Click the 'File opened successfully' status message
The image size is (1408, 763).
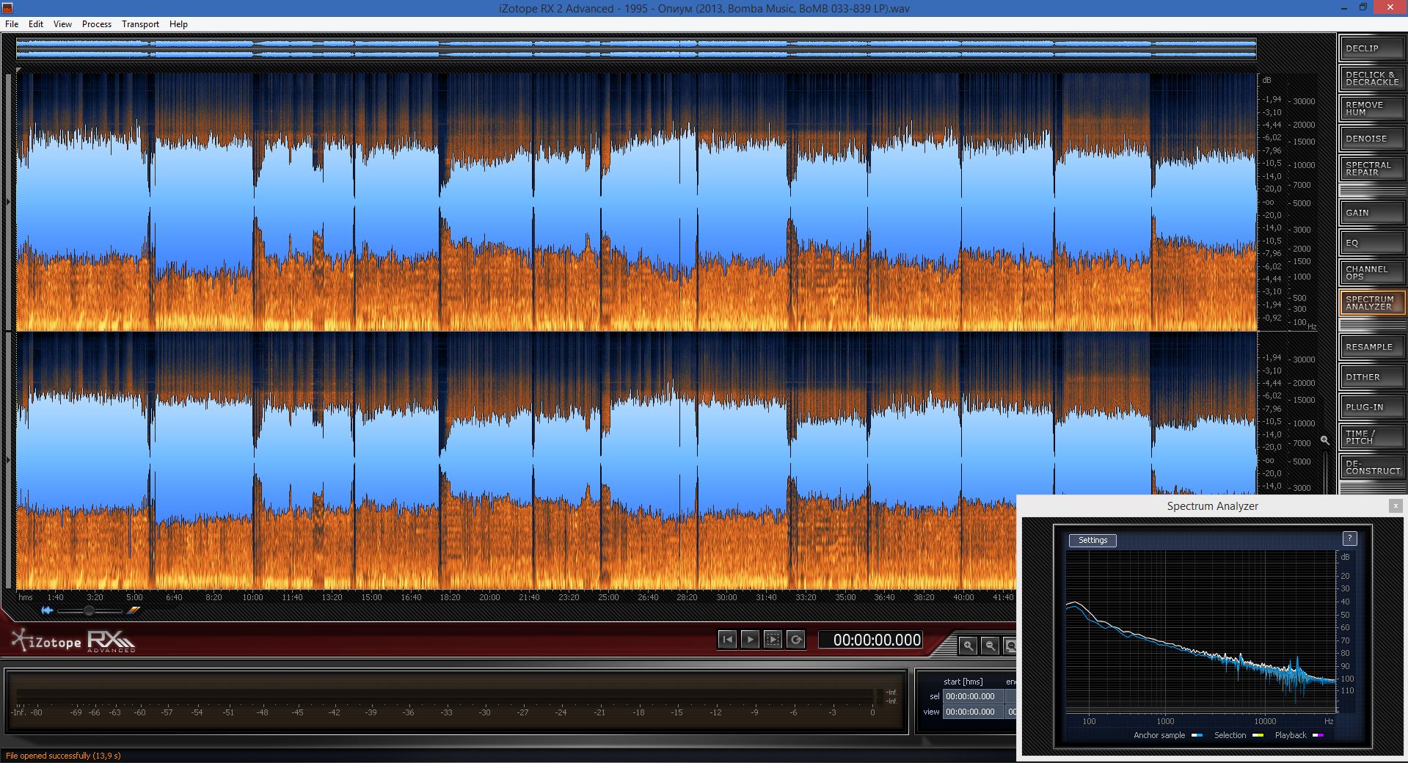[63, 756]
